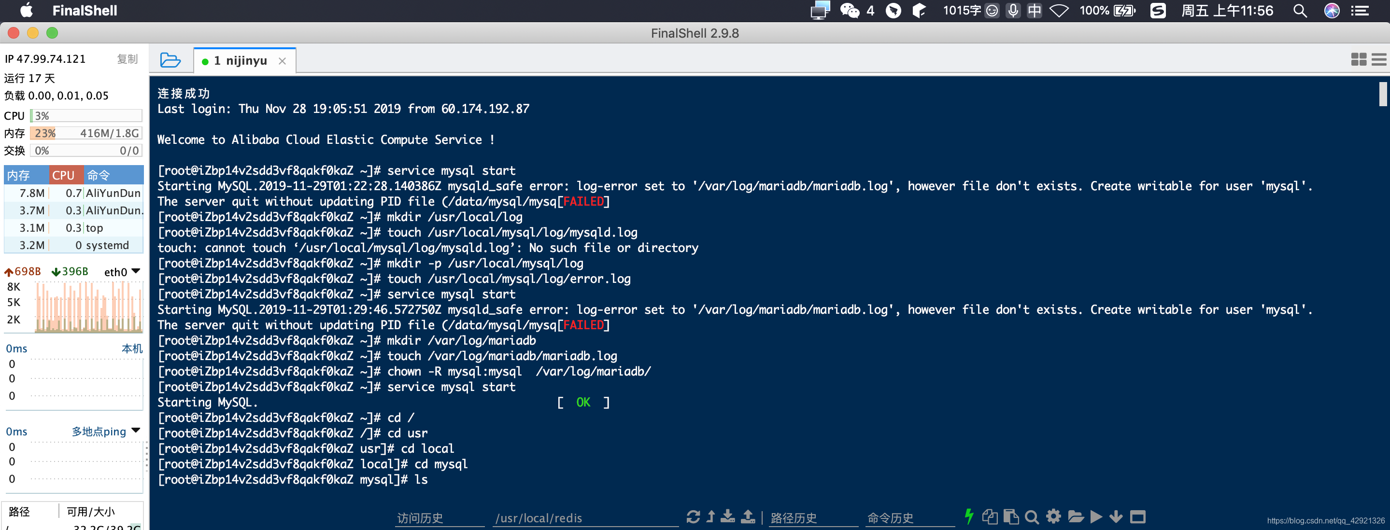The height and width of the screenshot is (530, 1390).
Task: Click the refresh directory icon
Action: point(694,516)
